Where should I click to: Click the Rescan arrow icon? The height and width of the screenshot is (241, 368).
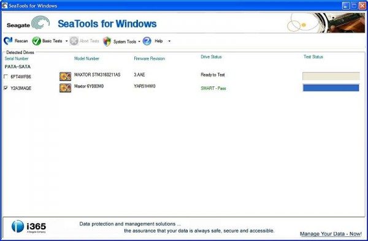[x=8, y=41]
